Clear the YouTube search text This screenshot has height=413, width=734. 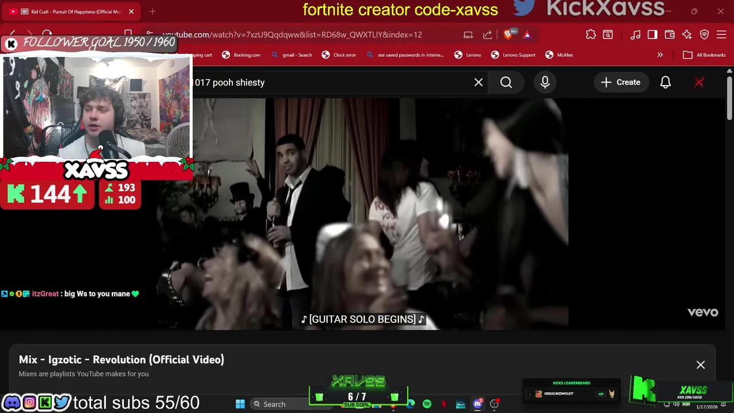click(478, 83)
